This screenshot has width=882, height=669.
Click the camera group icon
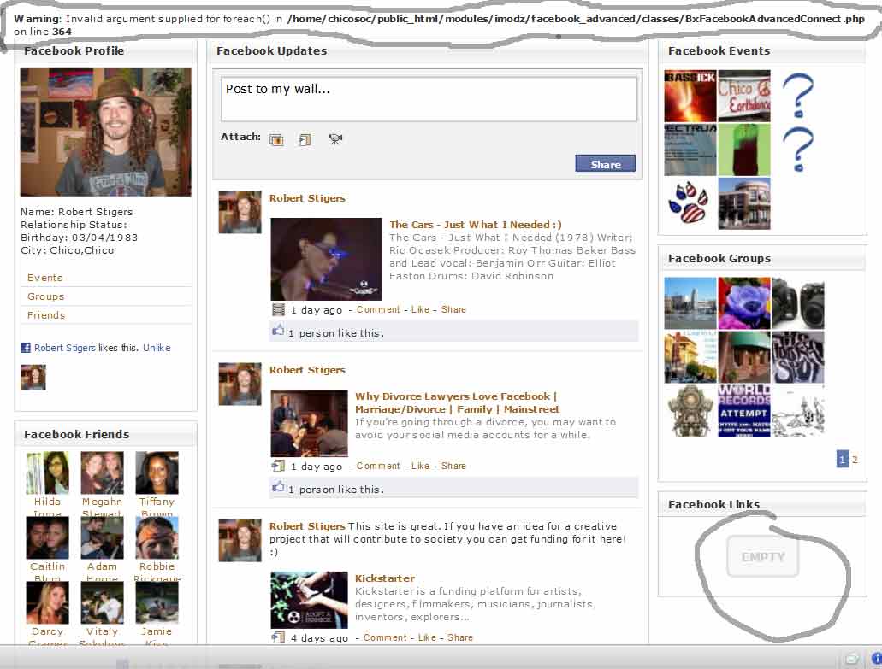point(797,303)
